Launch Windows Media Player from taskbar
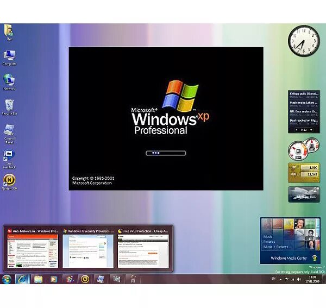The height and width of the screenshot is (308, 326). tap(54, 279)
